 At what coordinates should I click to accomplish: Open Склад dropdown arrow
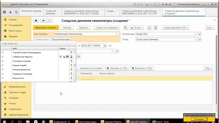[x=196, y=40]
